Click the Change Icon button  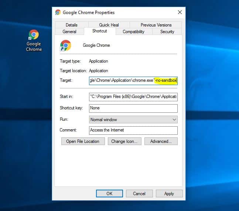click(124, 141)
